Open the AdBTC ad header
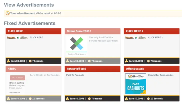Image resolution: width=182 pixels, height=106 pixels. coord(33,69)
